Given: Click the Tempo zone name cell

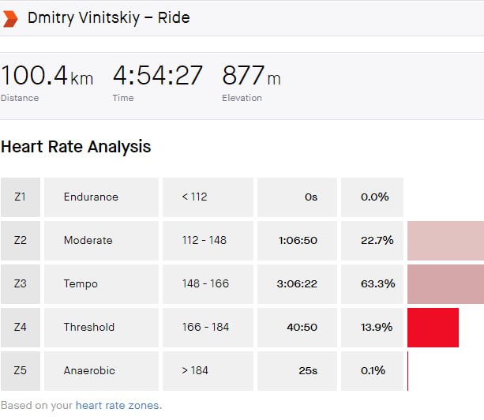Looking at the screenshot, I should pos(101,284).
